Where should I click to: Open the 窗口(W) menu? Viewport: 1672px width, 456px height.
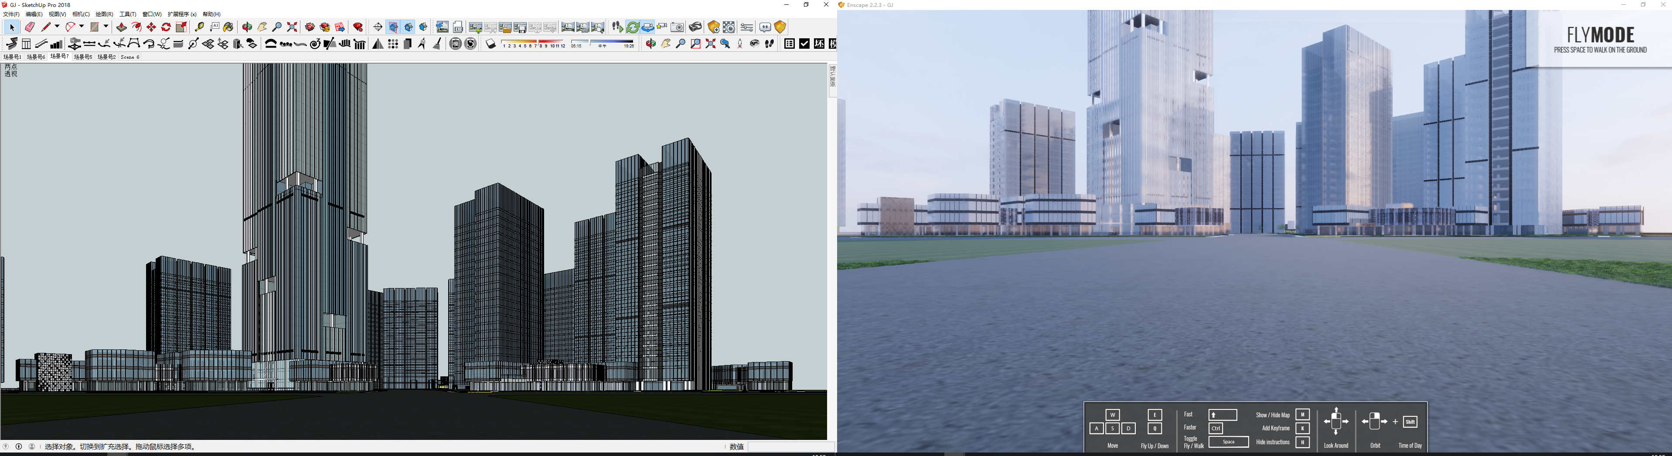pyautogui.click(x=152, y=14)
